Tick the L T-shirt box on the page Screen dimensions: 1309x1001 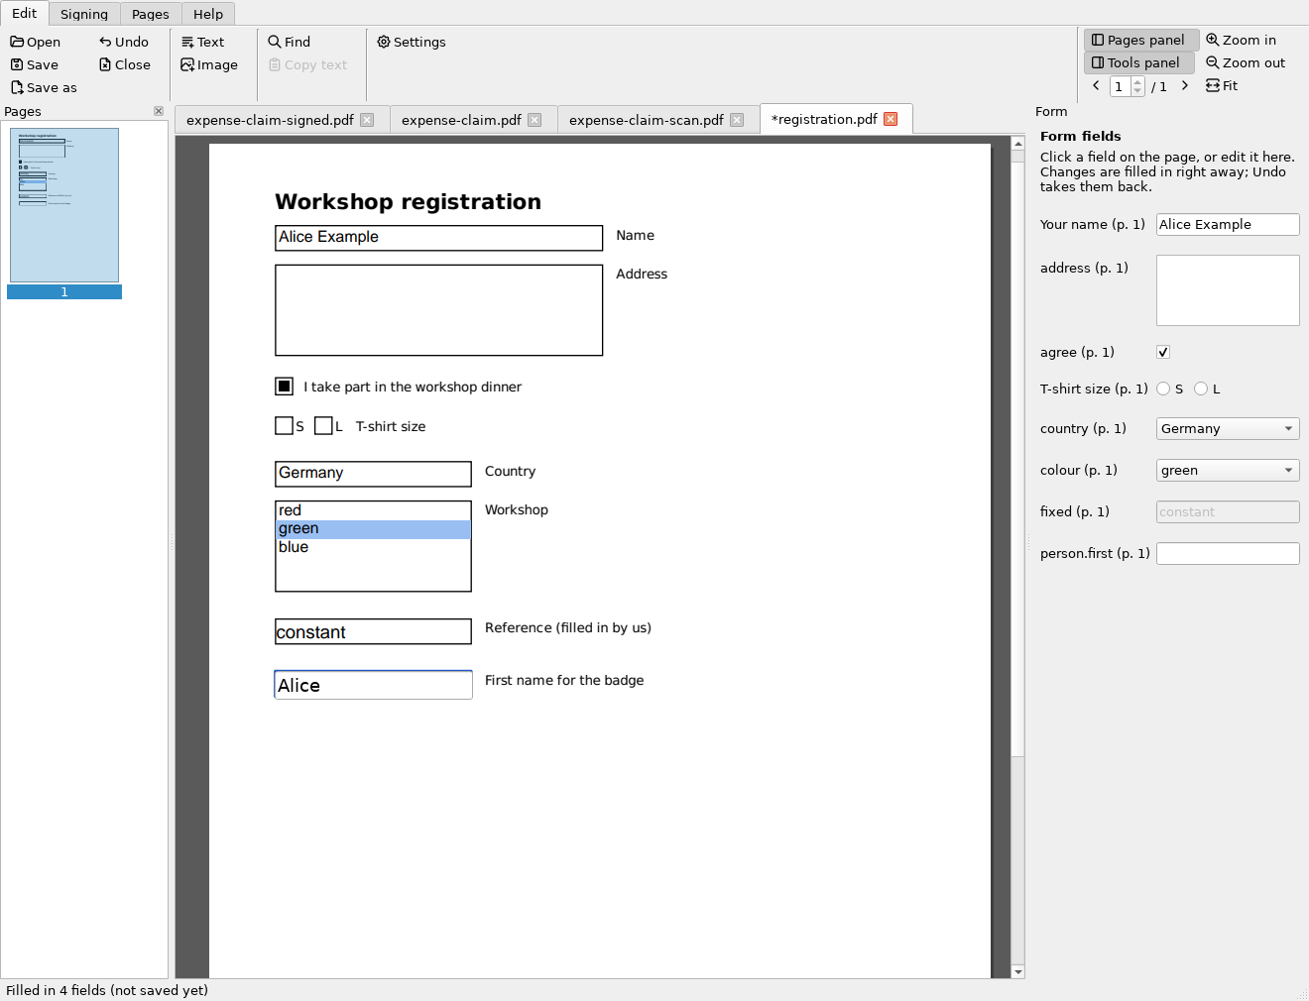tap(323, 425)
